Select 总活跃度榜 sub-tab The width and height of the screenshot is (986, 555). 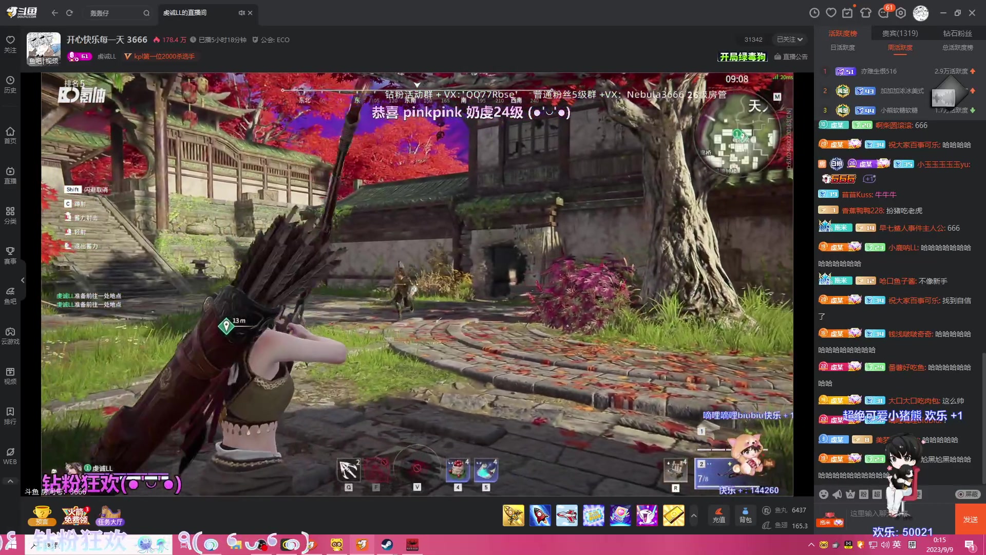point(958,47)
